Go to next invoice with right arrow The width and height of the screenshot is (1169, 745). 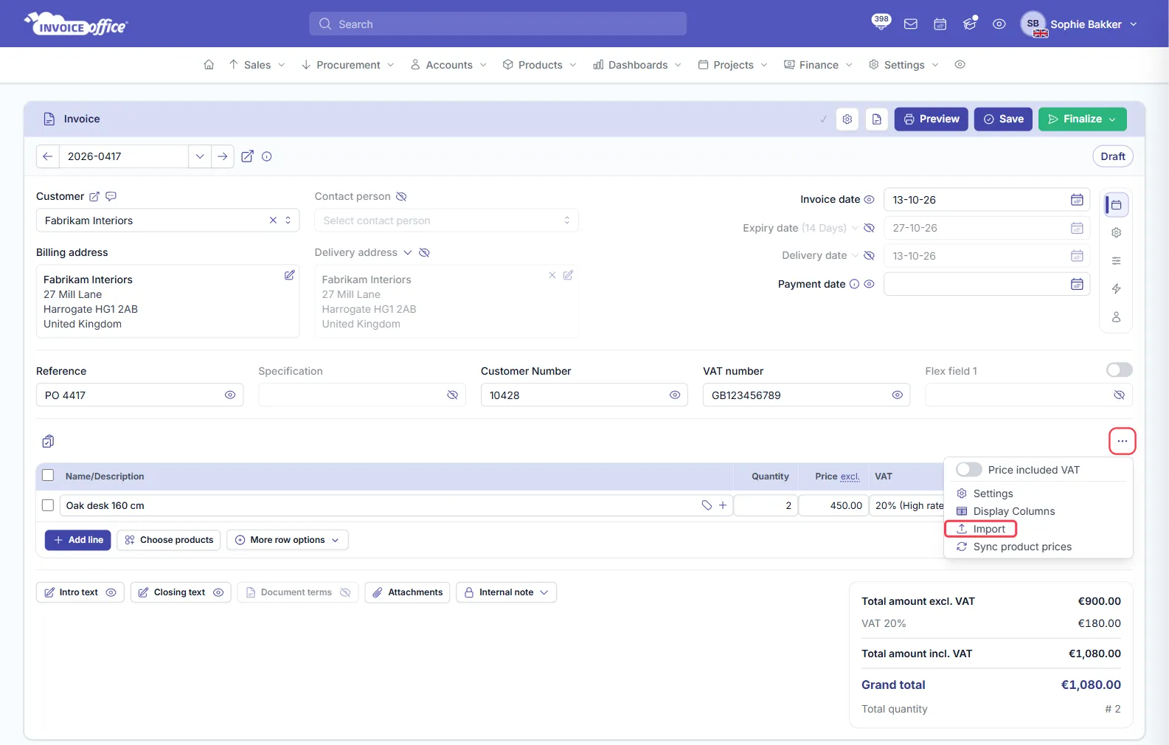tap(223, 156)
